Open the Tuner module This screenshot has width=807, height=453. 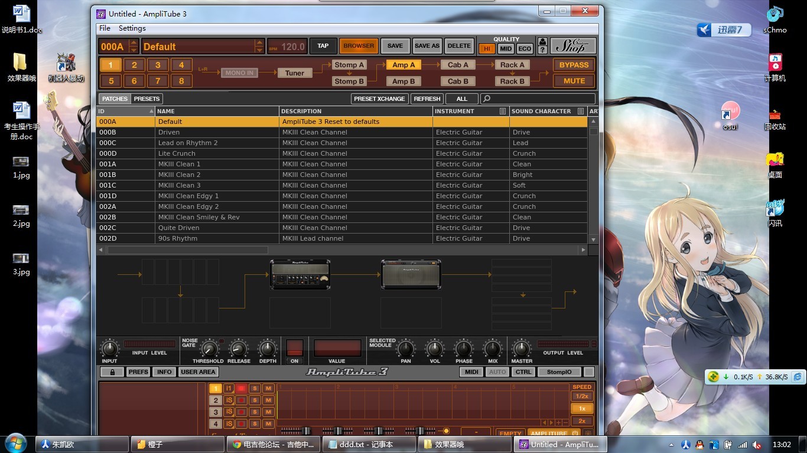pyautogui.click(x=295, y=73)
